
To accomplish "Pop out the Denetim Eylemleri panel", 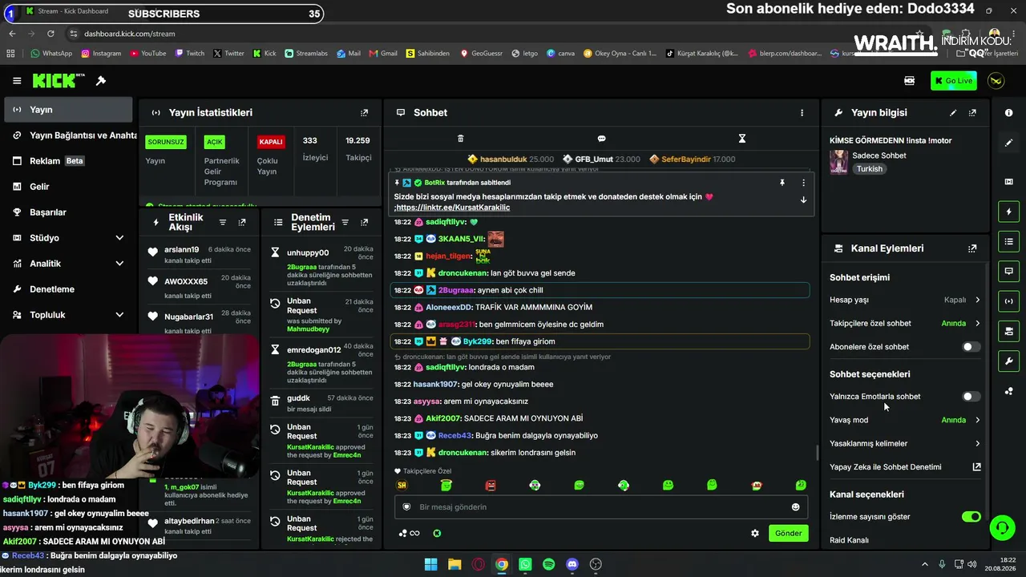I will coord(364,222).
